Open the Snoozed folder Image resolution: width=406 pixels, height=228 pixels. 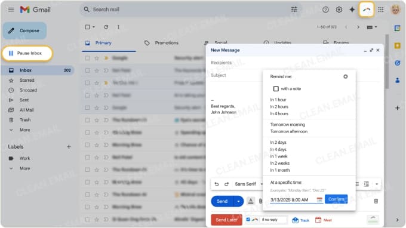[28, 90]
